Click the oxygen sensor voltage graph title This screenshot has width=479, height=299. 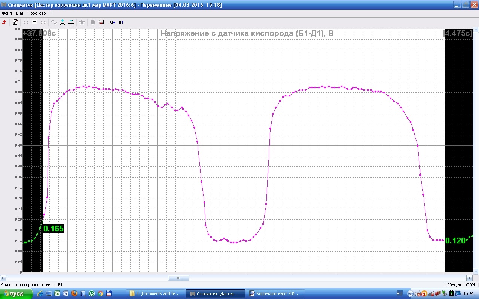pos(247,33)
